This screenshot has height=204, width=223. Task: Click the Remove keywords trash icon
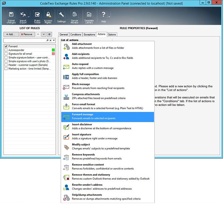click(66, 157)
